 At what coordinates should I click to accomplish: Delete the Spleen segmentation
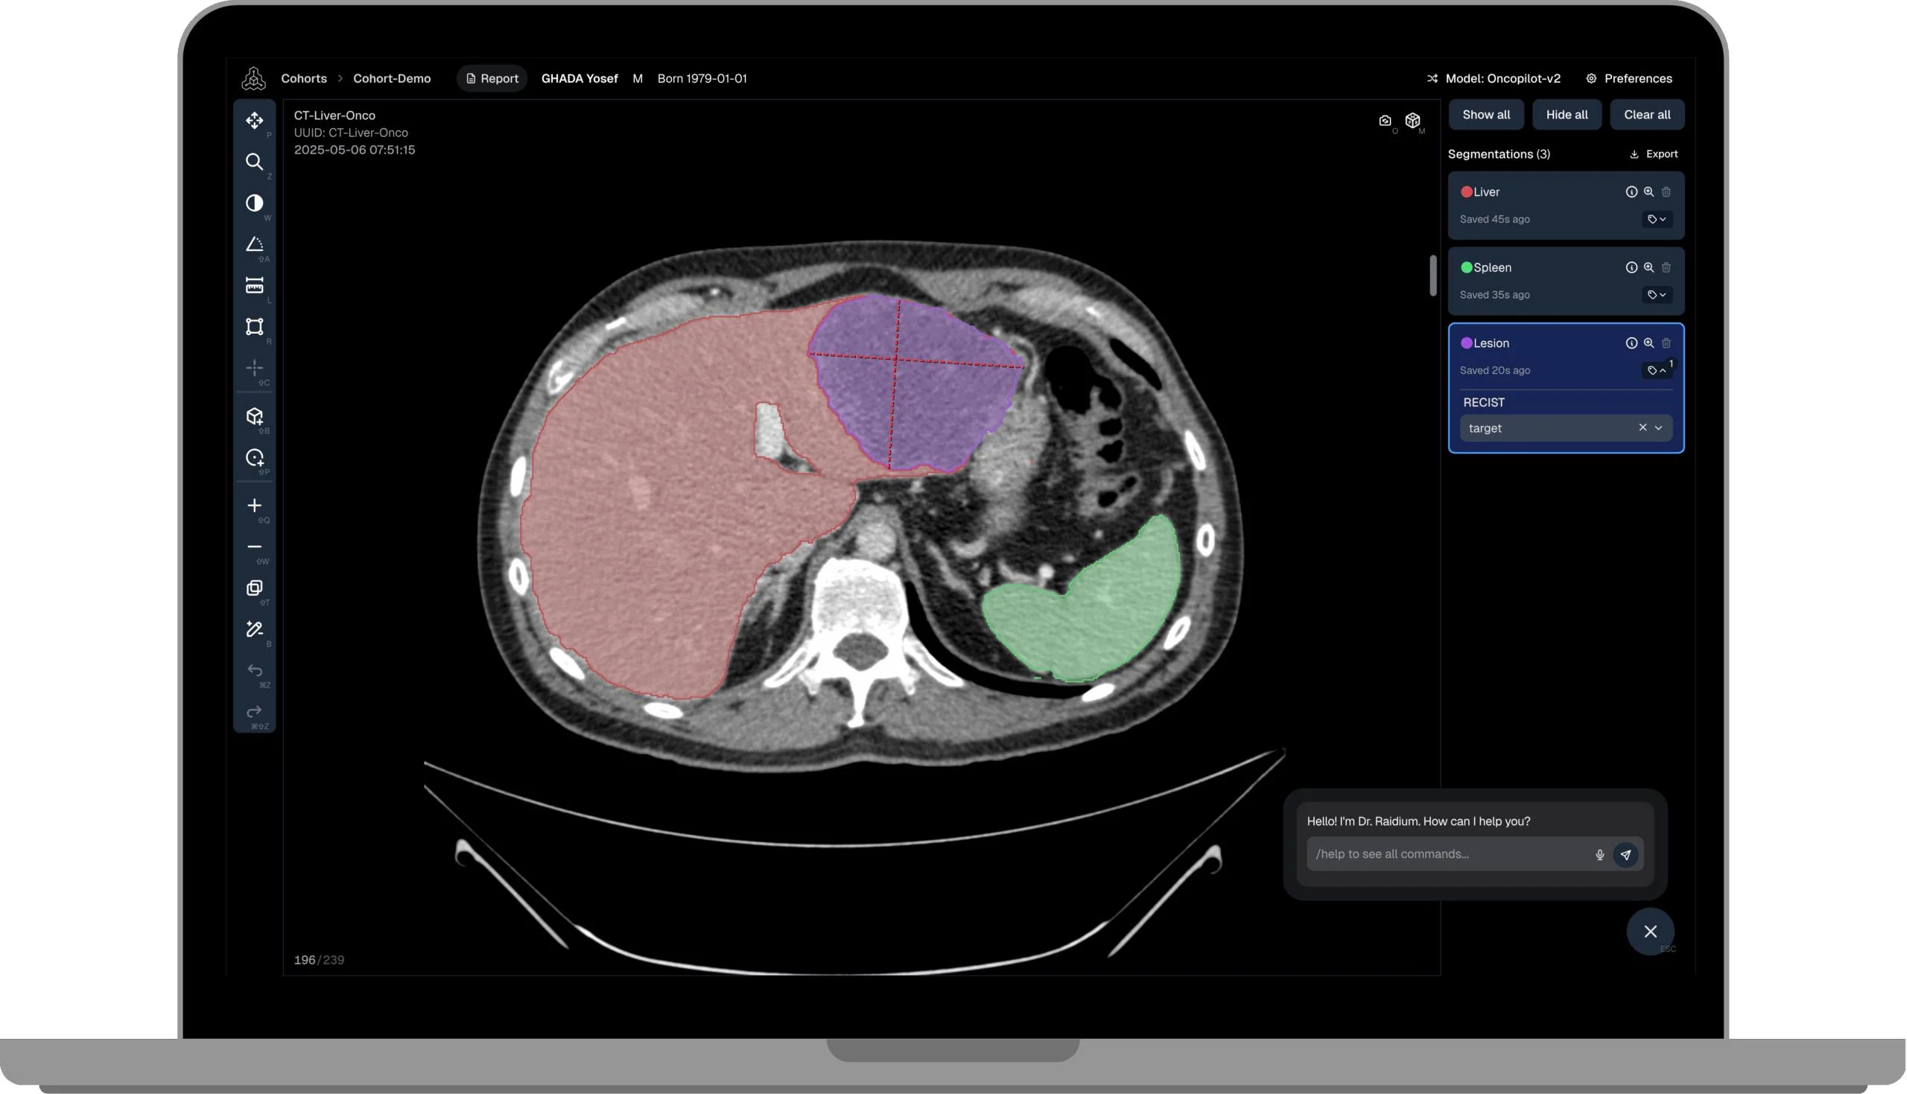pos(1666,267)
